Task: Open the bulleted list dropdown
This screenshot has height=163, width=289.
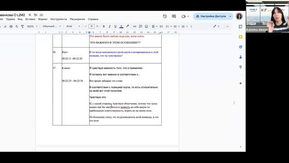Action: pyautogui.click(x=177, y=26)
